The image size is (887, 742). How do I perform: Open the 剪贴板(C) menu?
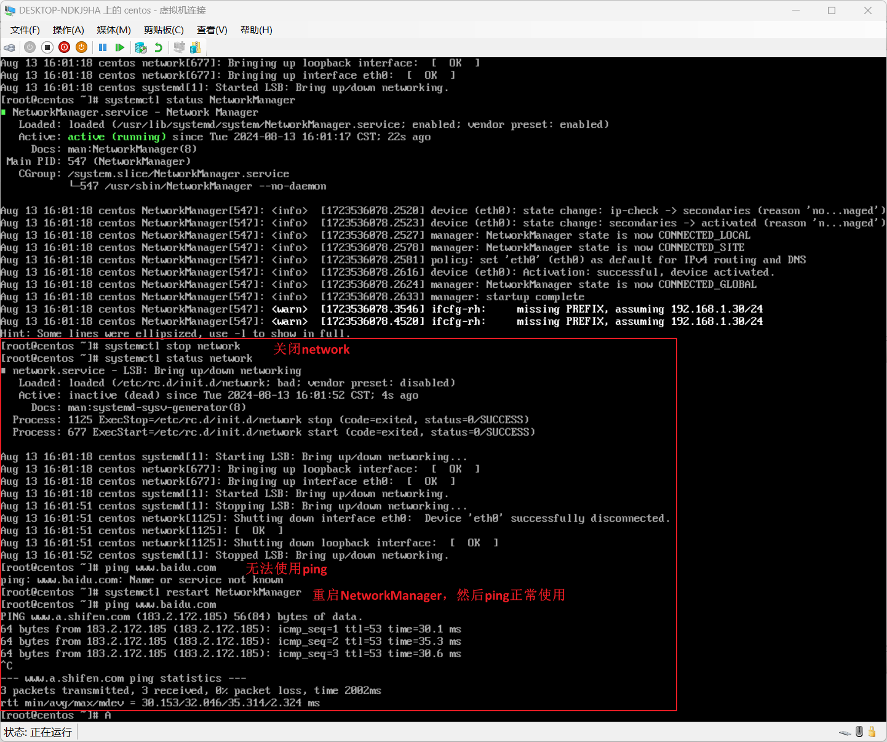(164, 30)
